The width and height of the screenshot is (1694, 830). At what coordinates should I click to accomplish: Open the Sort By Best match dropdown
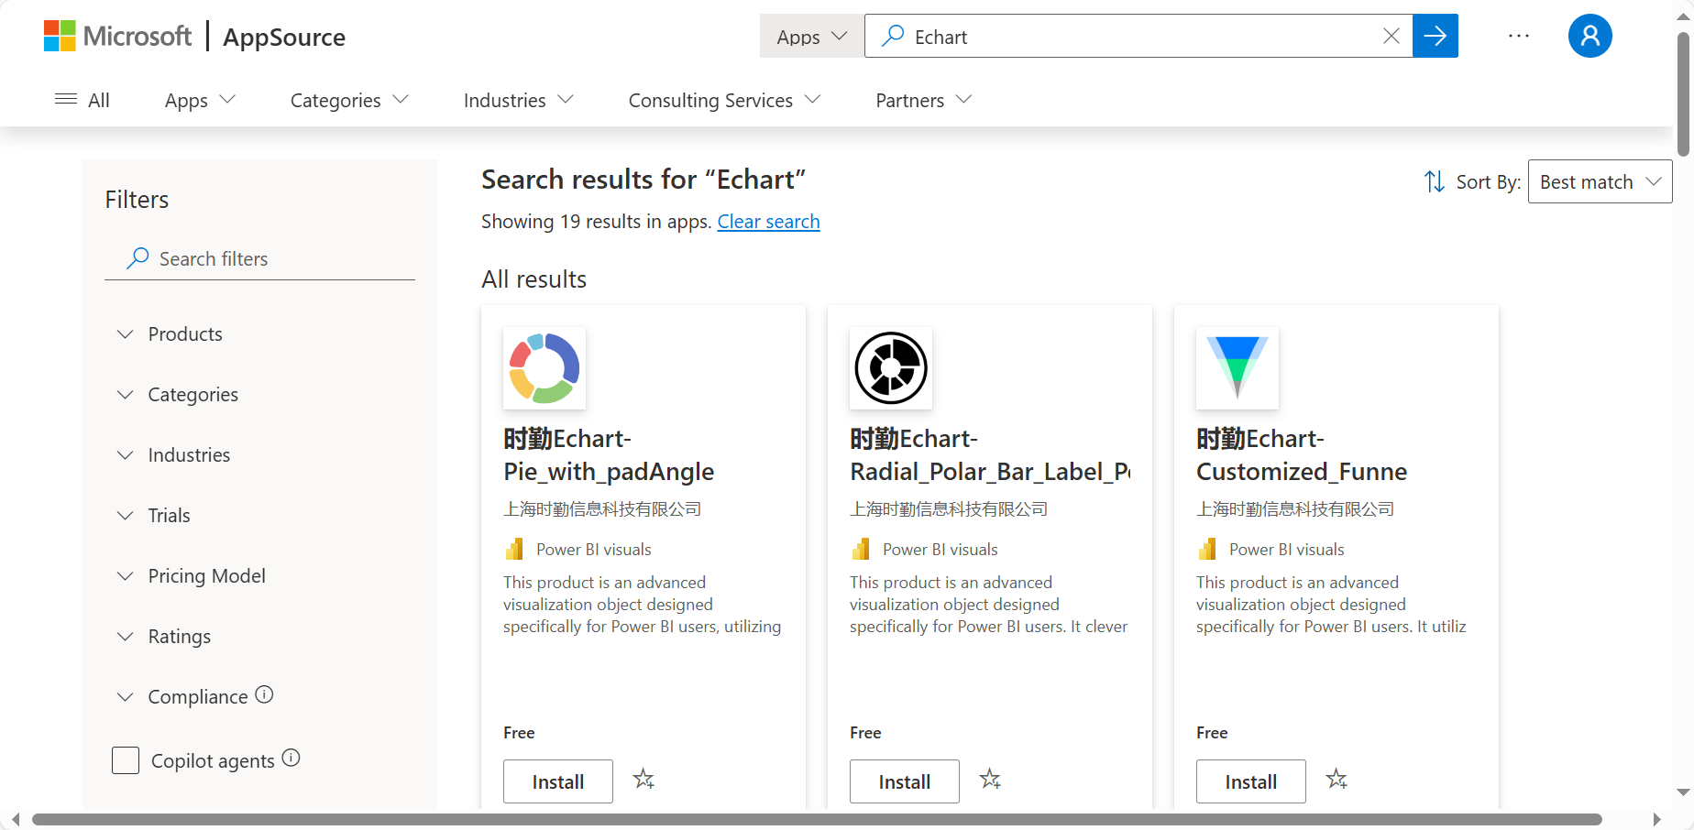(1600, 181)
